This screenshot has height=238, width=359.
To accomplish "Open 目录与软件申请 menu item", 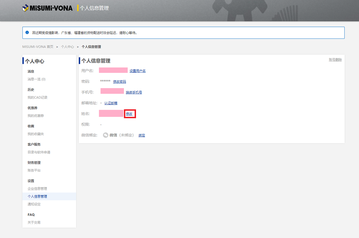I will click(x=39, y=152).
